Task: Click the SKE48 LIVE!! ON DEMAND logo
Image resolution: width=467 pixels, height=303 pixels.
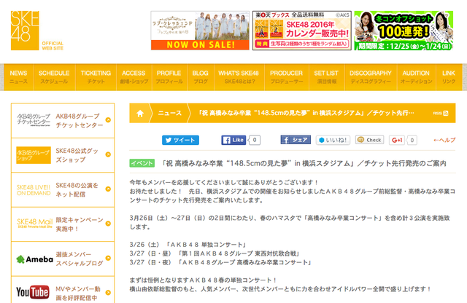Action: pyautogui.click(x=34, y=190)
